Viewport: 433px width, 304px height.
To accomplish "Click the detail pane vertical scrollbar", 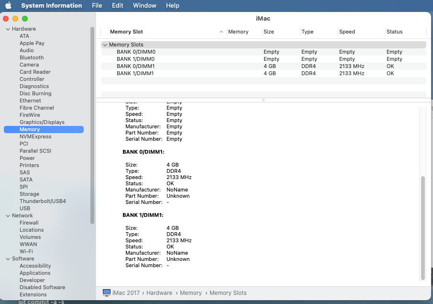I will [x=423, y=228].
